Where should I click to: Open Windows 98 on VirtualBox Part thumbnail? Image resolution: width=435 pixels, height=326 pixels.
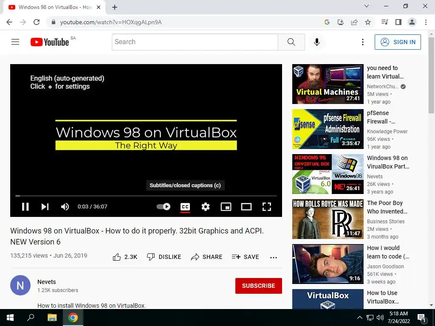(328, 174)
